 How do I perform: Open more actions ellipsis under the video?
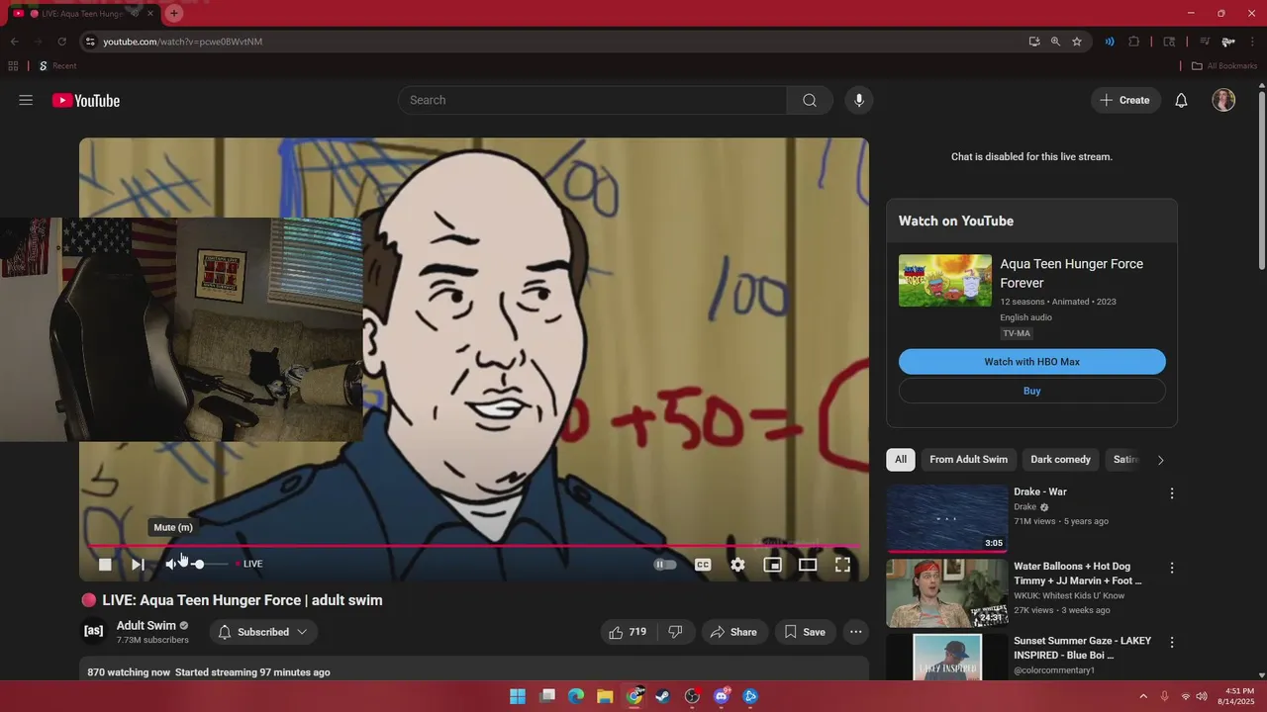[x=856, y=632]
